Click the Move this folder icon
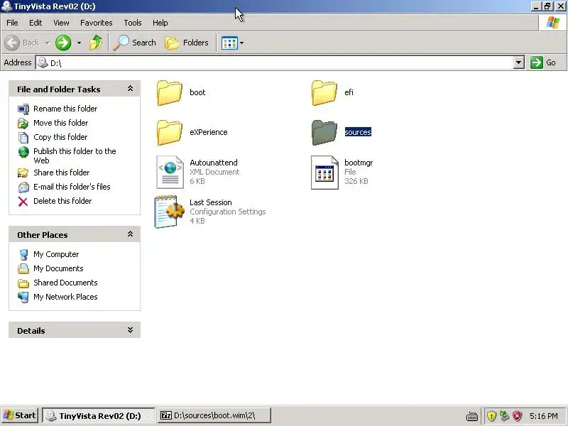This screenshot has height=426, width=568. 23,123
